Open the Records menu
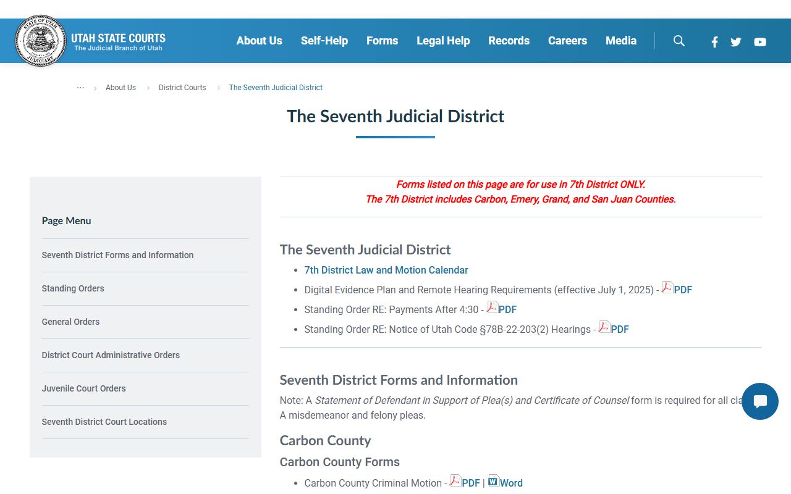This screenshot has width=791, height=494. coord(509,41)
